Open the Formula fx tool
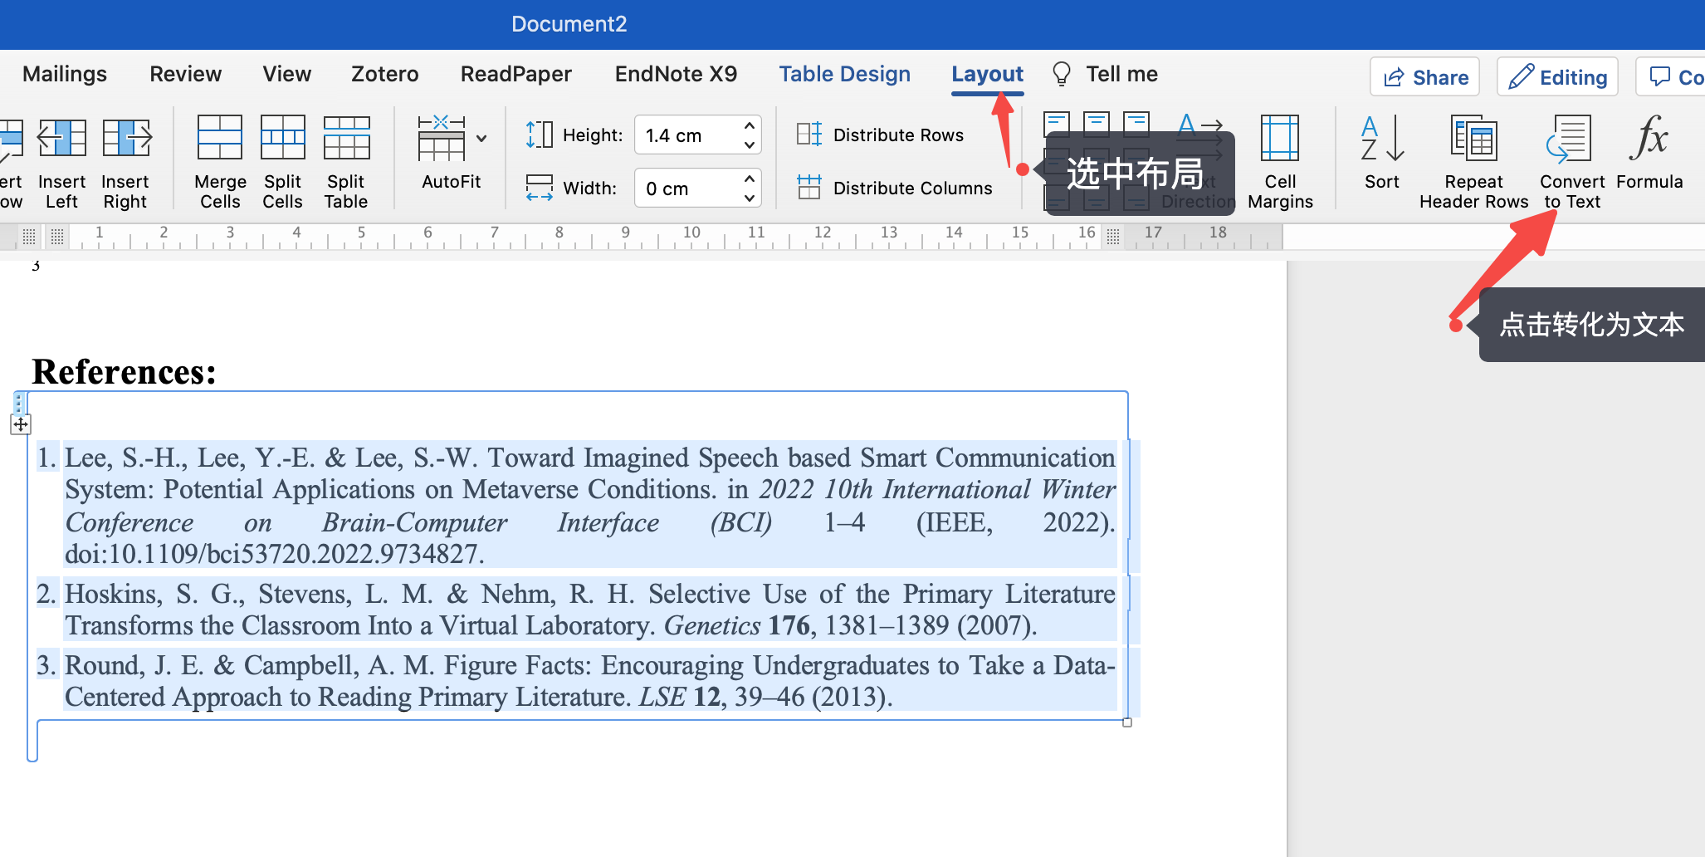Image resolution: width=1705 pixels, height=857 pixels. (1649, 138)
